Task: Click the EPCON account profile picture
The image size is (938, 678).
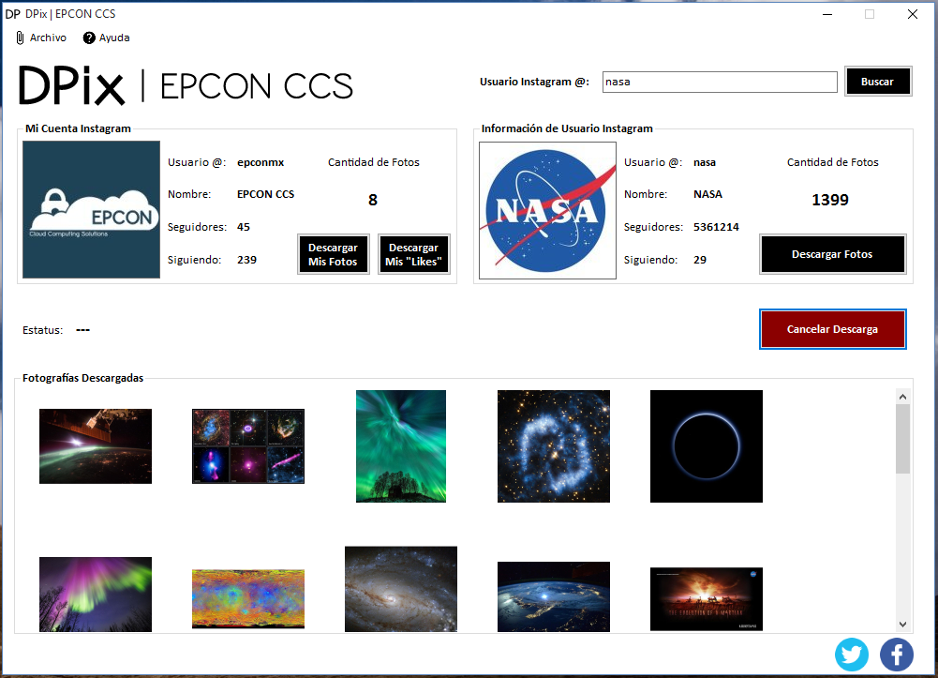Action: [91, 209]
